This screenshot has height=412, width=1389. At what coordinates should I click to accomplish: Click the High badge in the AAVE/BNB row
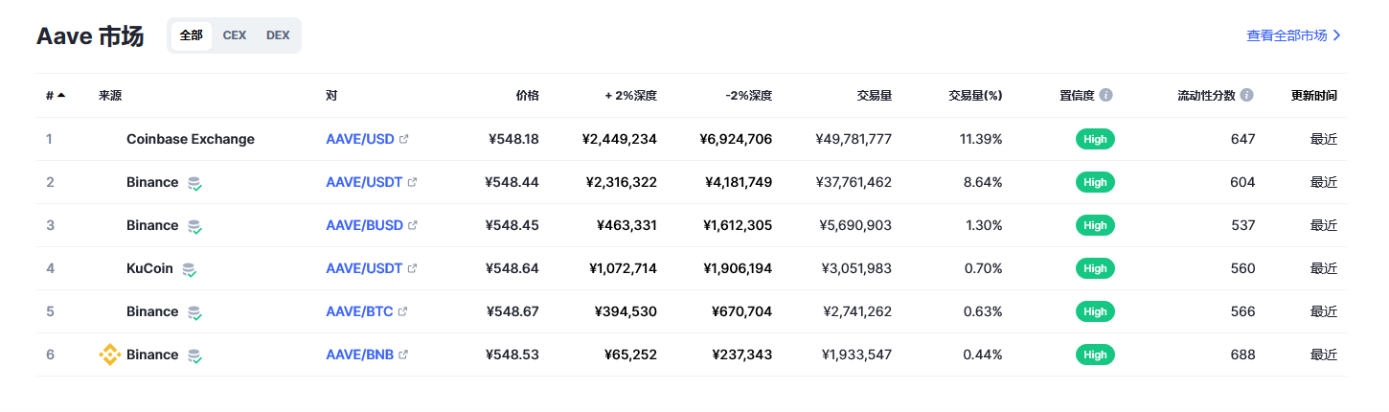(1095, 355)
